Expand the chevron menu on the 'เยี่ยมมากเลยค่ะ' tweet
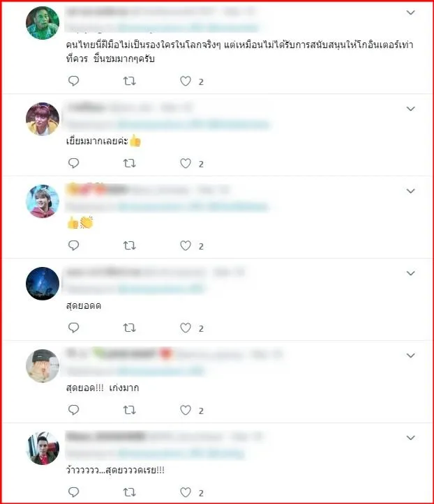 pos(410,109)
